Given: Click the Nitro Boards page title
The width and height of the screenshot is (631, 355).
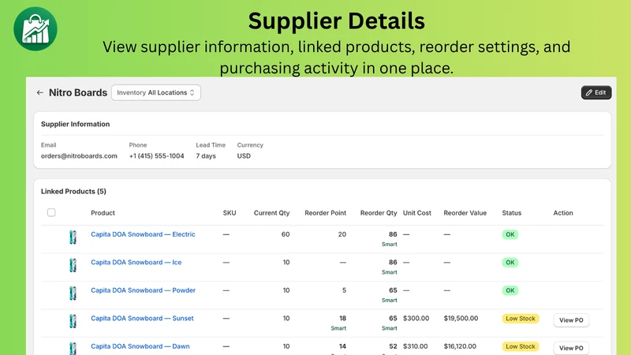Looking at the screenshot, I should (x=78, y=92).
